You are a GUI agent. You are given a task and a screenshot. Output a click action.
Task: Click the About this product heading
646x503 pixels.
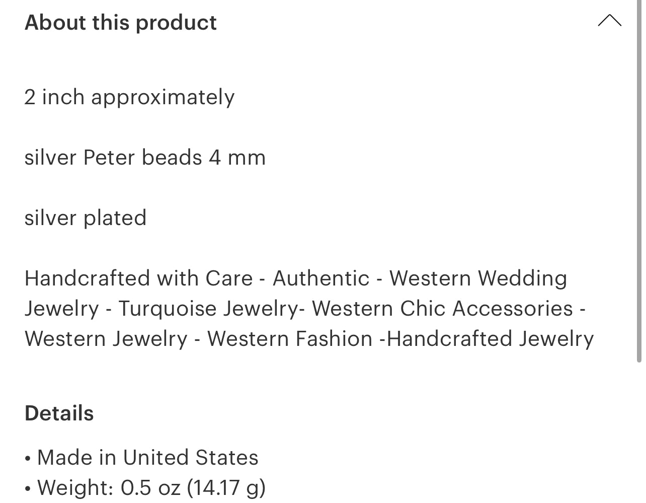click(x=121, y=23)
